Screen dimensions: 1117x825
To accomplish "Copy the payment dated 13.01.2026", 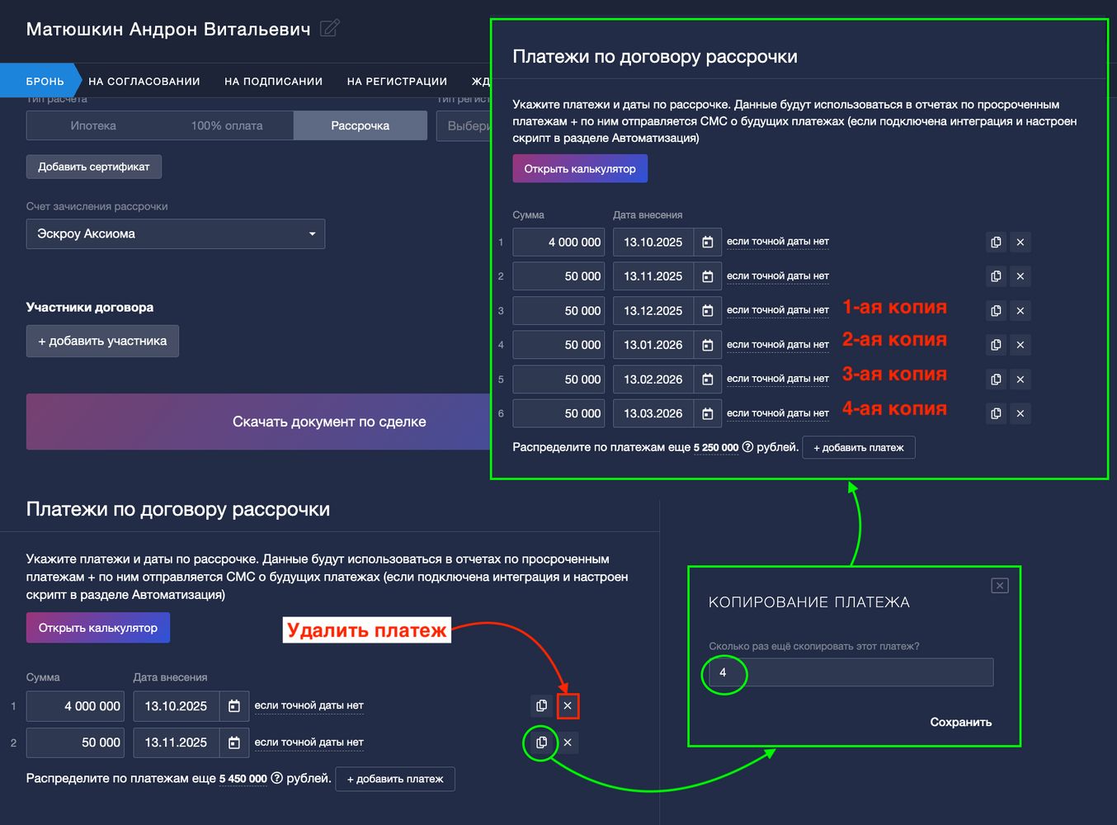I will click(996, 345).
